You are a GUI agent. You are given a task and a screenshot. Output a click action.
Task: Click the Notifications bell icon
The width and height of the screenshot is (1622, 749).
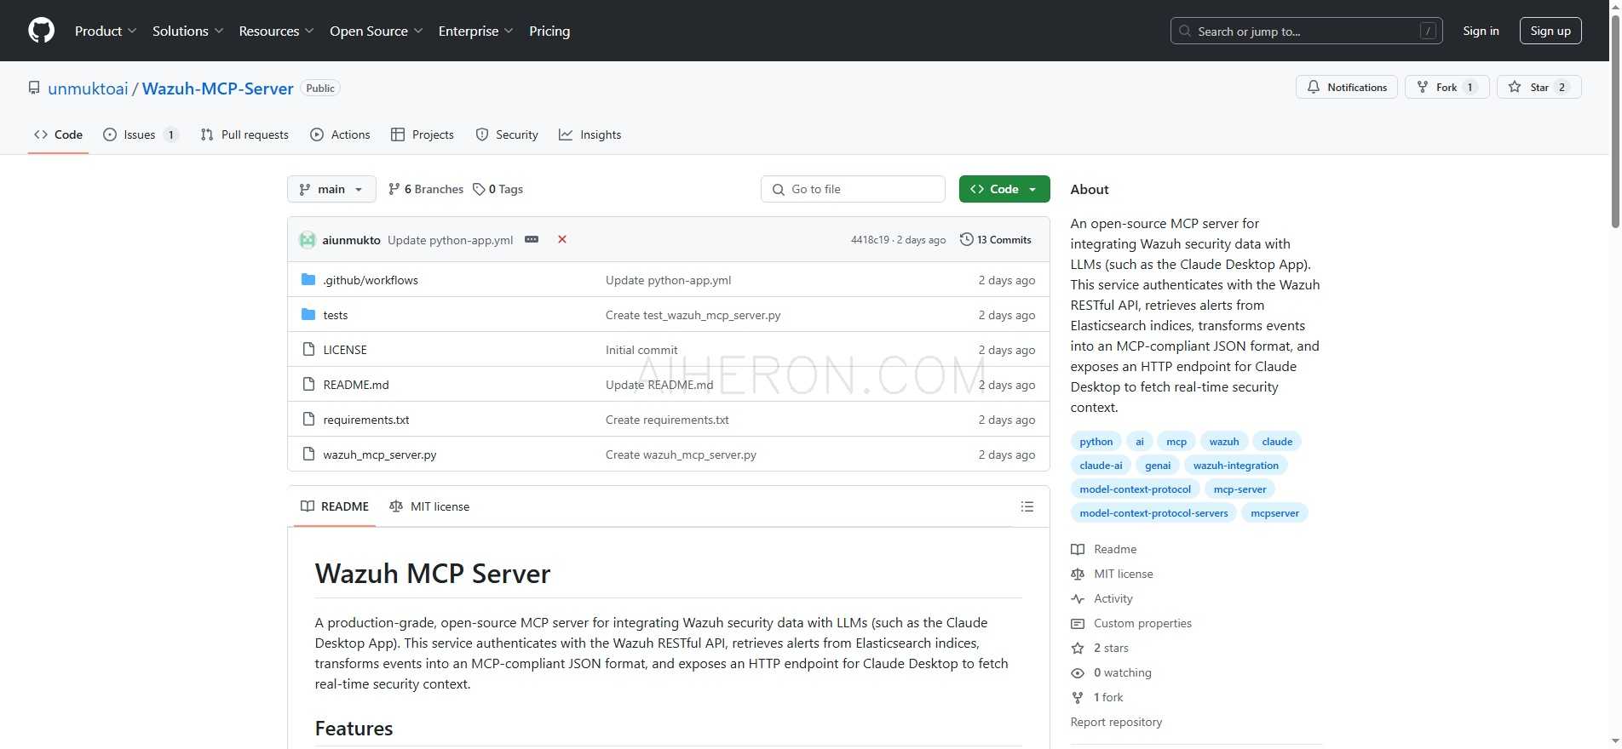(1314, 87)
